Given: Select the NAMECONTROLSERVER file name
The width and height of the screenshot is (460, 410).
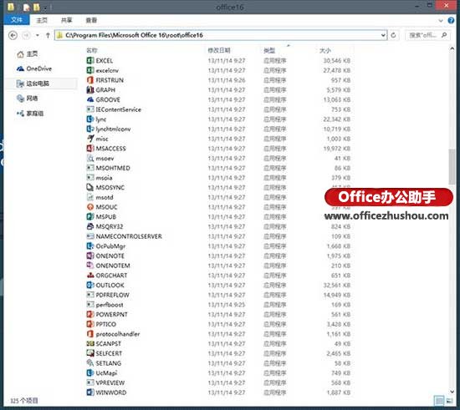Looking at the screenshot, I should tap(129, 236).
